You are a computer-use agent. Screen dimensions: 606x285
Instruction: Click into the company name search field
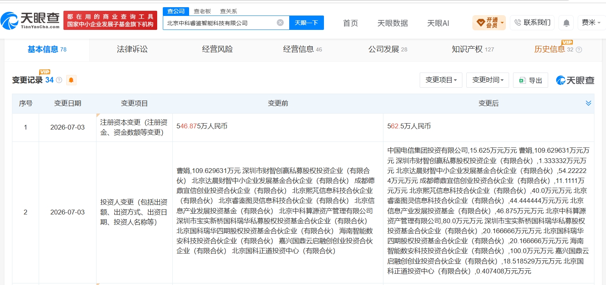pos(219,23)
